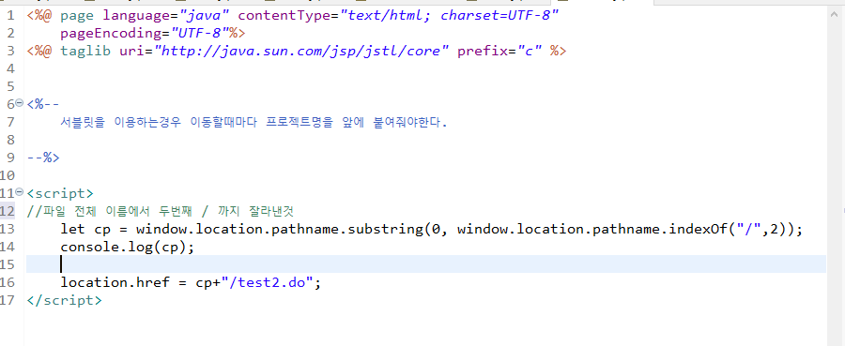Click line number 4 in the gutter
This screenshot has height=346, width=845.
coord(10,68)
